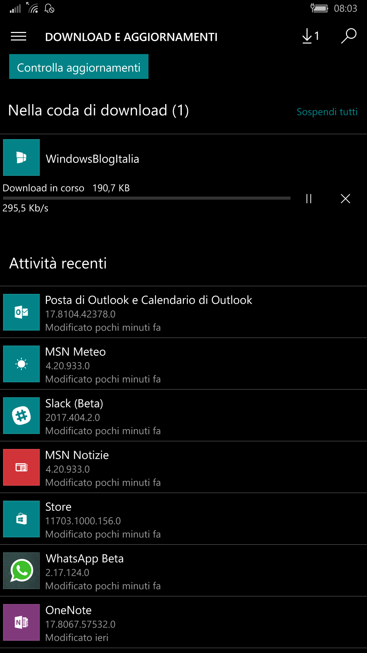Open the Slack (Beta) icon
This screenshot has height=653, width=367.
pyautogui.click(x=21, y=416)
